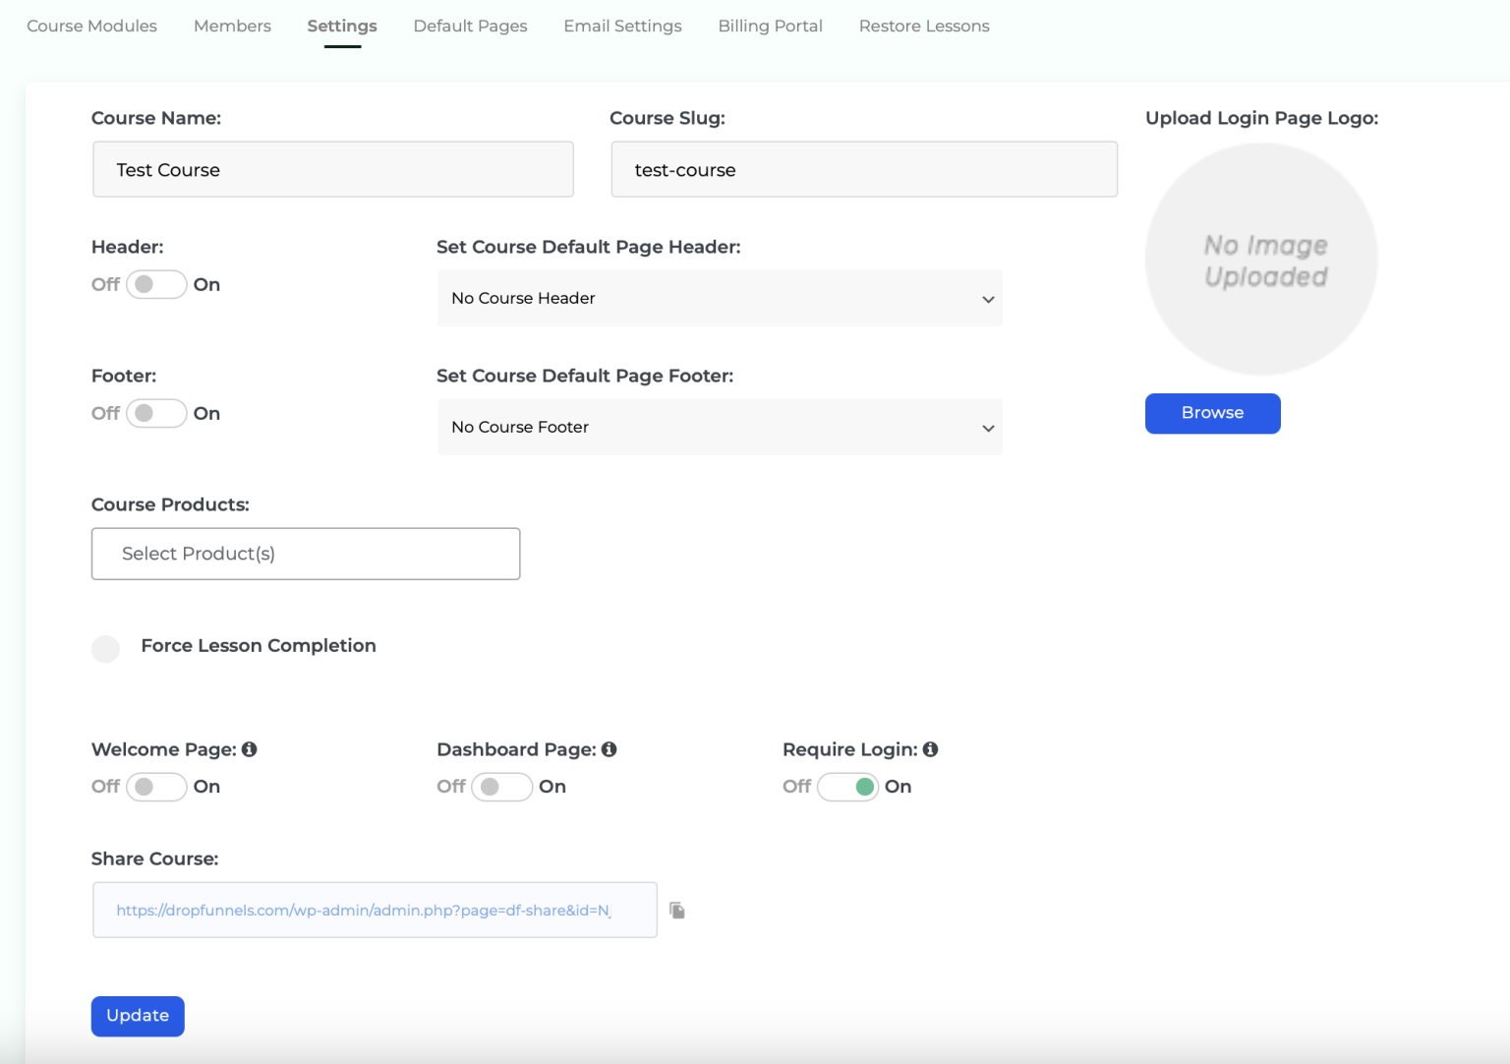This screenshot has width=1510, height=1064.
Task: Enable the Header toggle
Action: point(155,284)
